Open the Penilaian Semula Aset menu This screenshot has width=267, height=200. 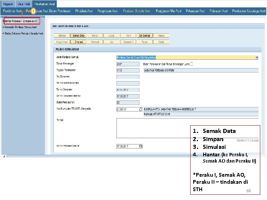tap(137, 11)
